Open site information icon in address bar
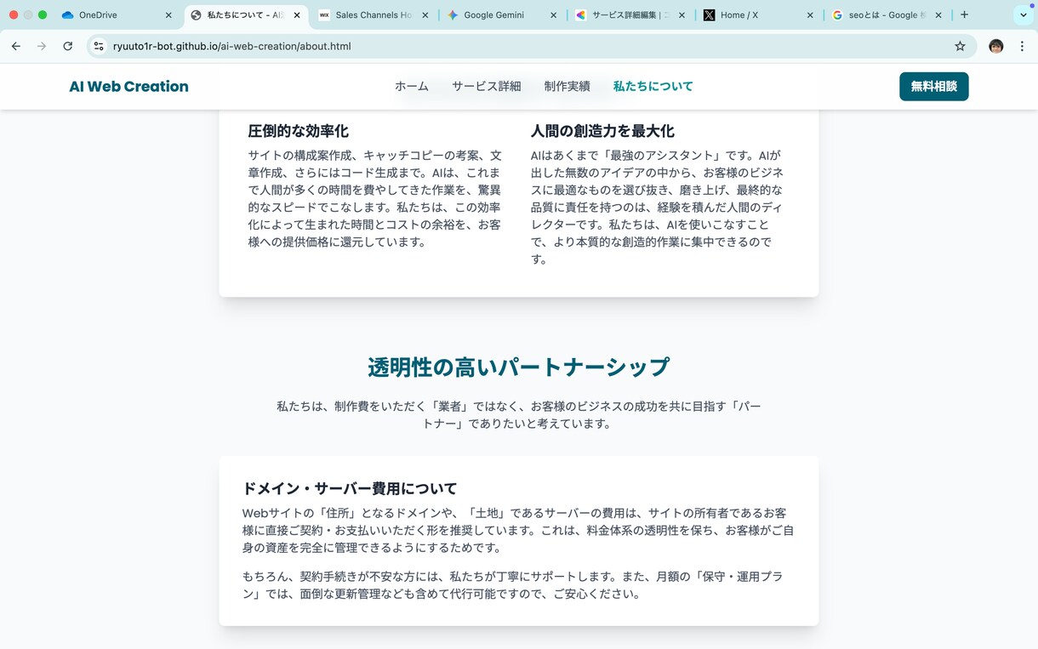This screenshot has width=1038, height=649. [99, 46]
